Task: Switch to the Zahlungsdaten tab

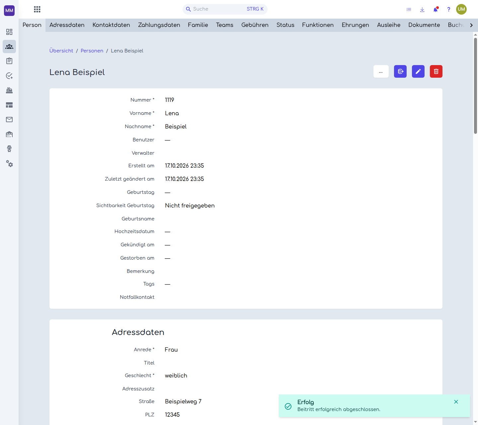Action: tap(159, 25)
